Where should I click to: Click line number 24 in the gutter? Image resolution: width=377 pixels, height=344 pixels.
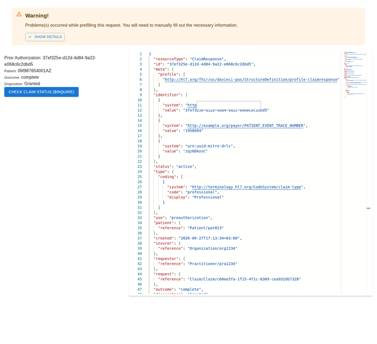click(139, 171)
